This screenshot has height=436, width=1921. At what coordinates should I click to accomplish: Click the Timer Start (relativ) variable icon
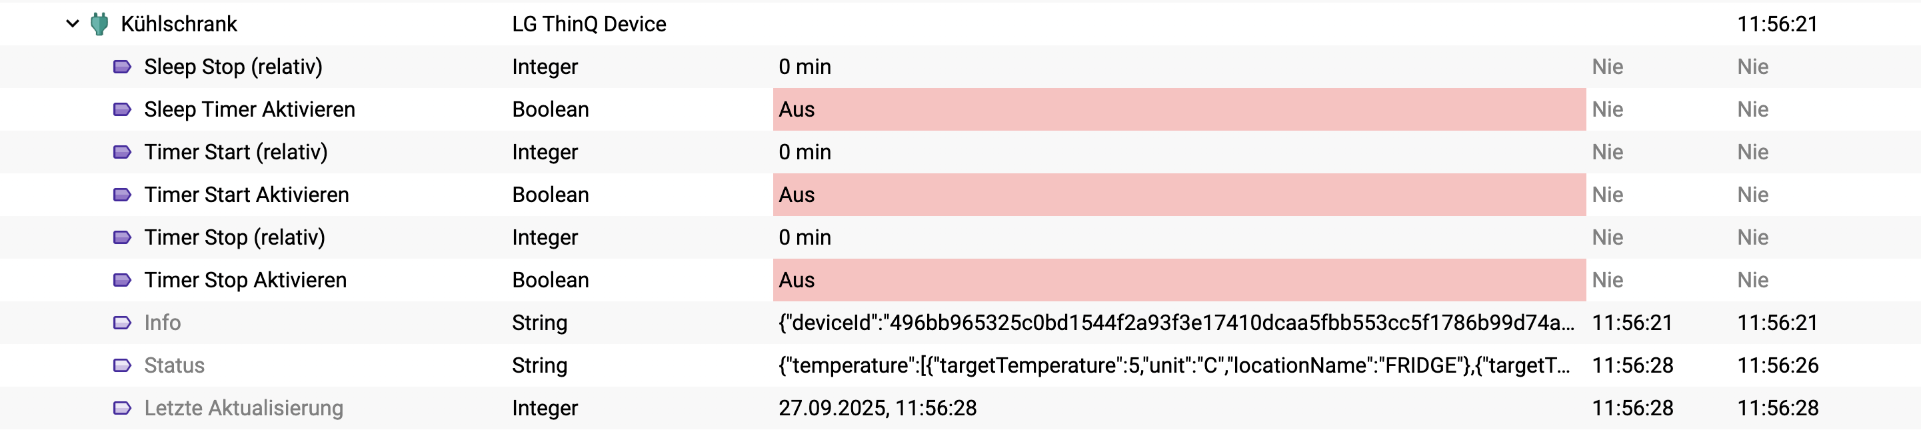pos(121,152)
